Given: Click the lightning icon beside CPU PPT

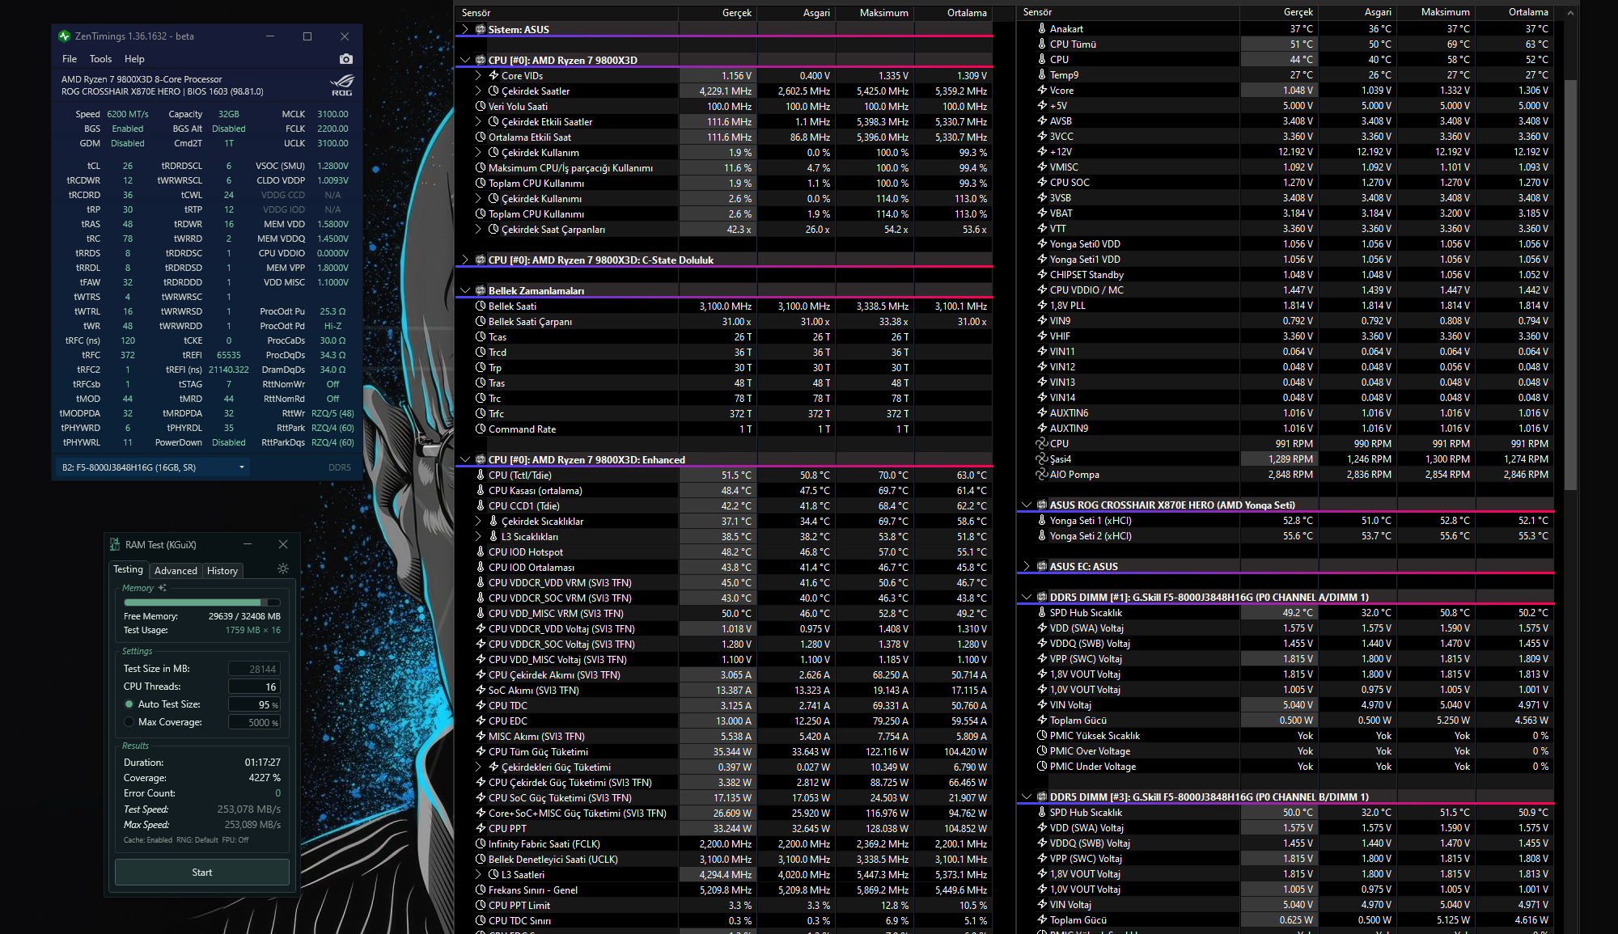Looking at the screenshot, I should (x=481, y=829).
